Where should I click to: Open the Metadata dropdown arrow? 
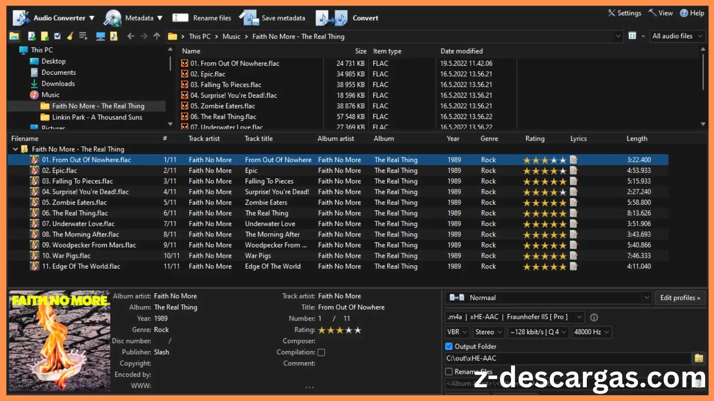coord(160,18)
